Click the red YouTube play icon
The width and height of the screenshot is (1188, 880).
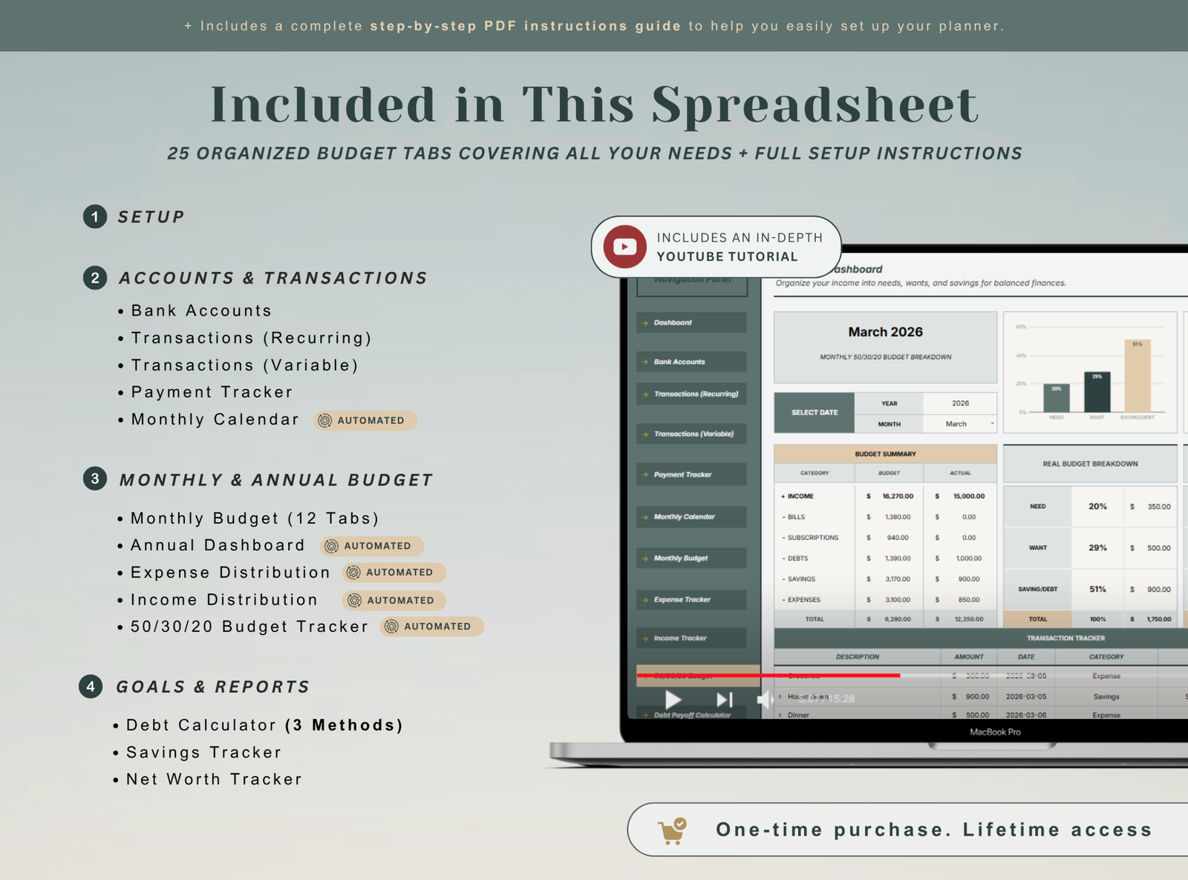(x=624, y=247)
